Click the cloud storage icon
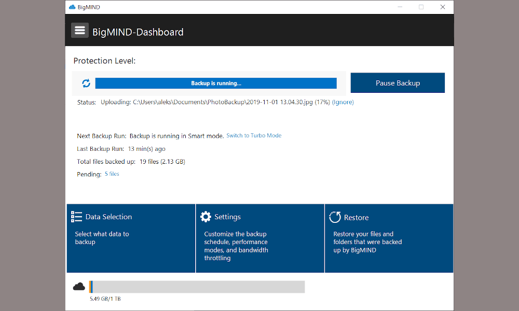Viewport: 519px width, 311px height. (79, 287)
